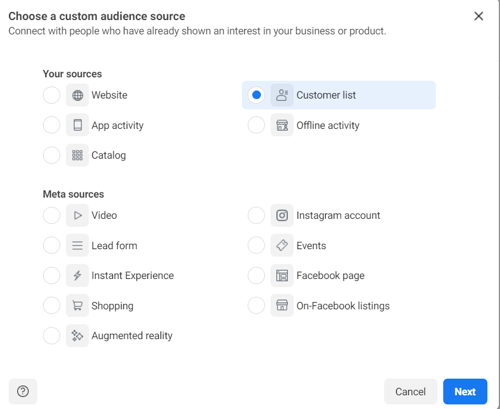Select the Instant Experience radio button
500x409 pixels.
pos(52,275)
